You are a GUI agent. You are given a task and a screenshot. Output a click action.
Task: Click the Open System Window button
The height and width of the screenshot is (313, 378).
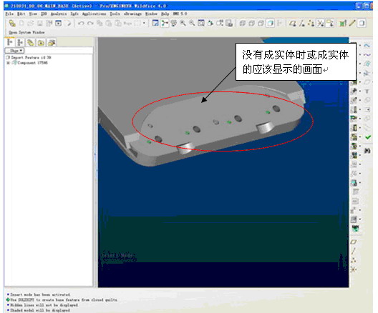[x=26, y=32]
